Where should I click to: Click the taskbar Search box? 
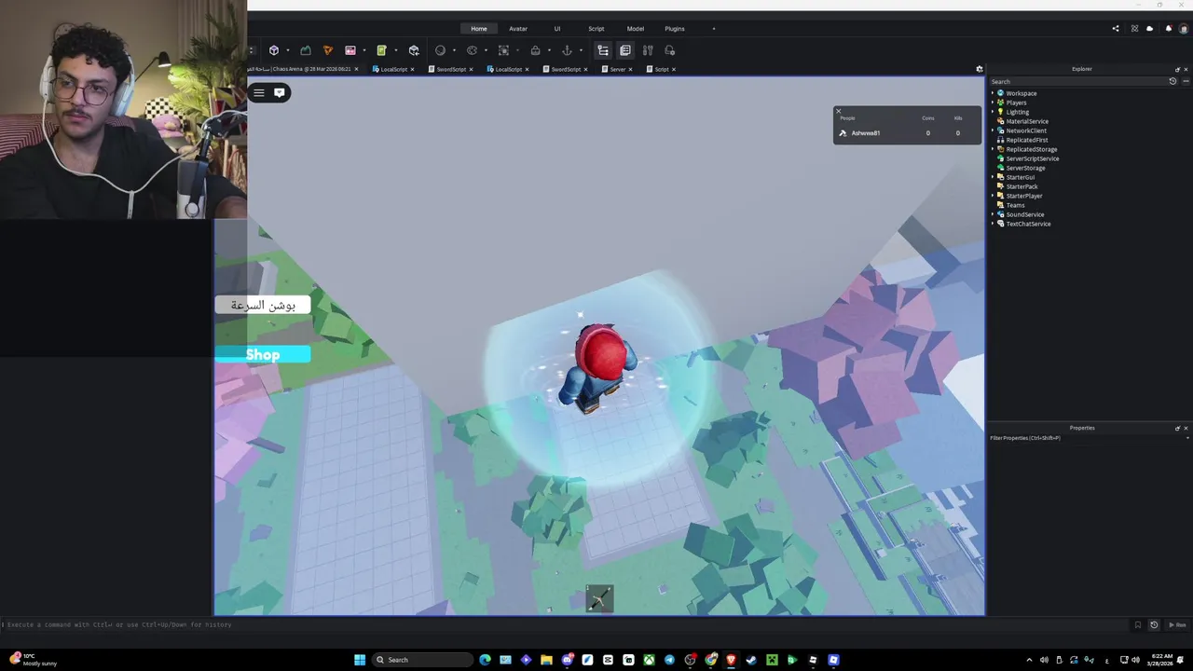coord(423,660)
